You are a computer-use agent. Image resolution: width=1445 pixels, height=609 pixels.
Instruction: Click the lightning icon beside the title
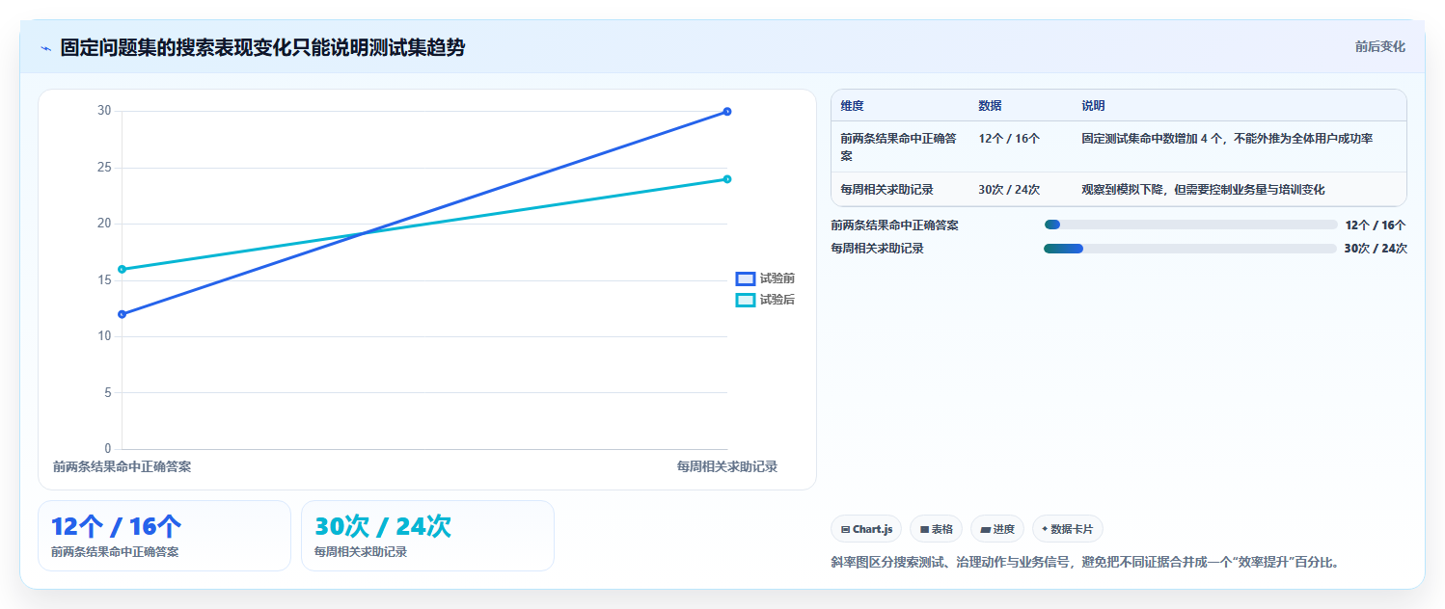[46, 47]
